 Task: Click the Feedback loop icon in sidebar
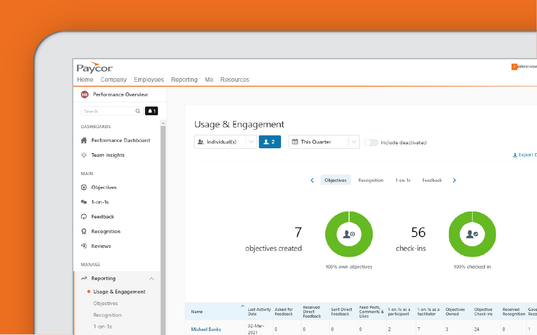[84, 217]
